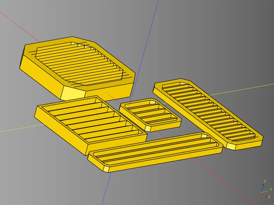
Task: Click the yellow Y label of the axis gizmo
Action: [271, 189]
